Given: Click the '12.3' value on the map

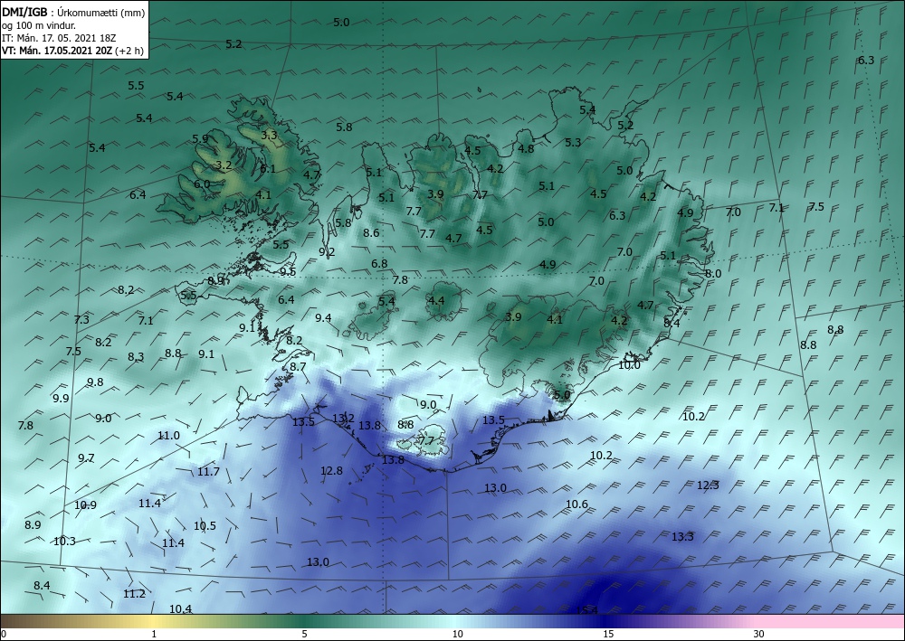Looking at the screenshot, I should (x=708, y=485).
